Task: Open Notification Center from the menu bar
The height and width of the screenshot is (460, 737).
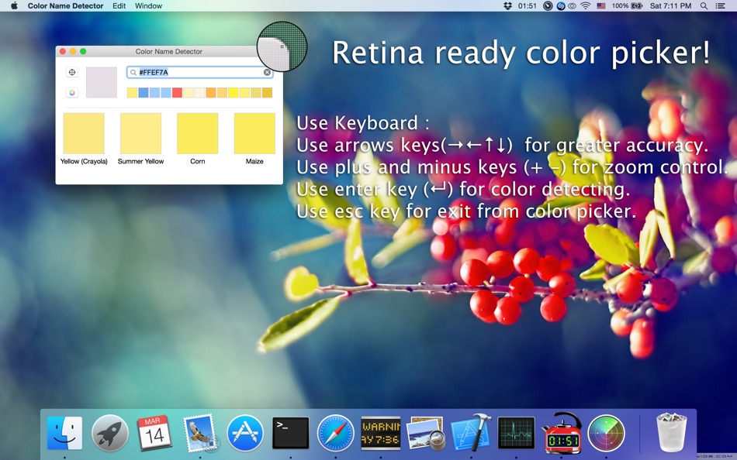Action: pos(720,5)
